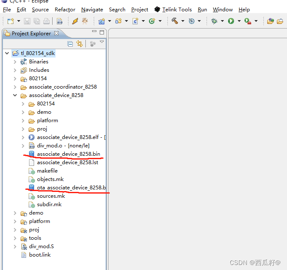Viewport: 287px width, 270px height.
Task: Open the Run menu
Action: tap(202, 10)
